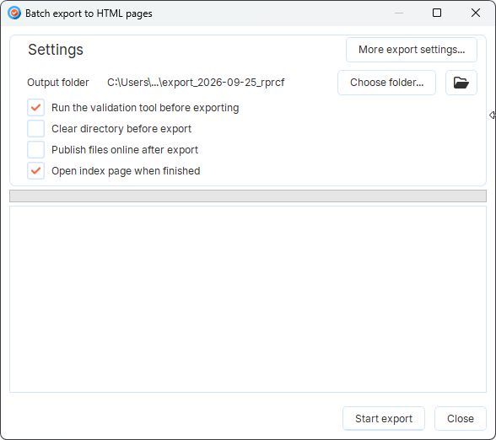
Task: Click the export progress bar
Action: 248,196
